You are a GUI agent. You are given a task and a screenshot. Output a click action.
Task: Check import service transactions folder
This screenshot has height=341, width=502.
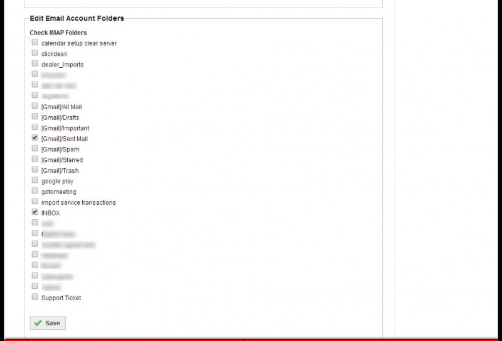[35, 201]
